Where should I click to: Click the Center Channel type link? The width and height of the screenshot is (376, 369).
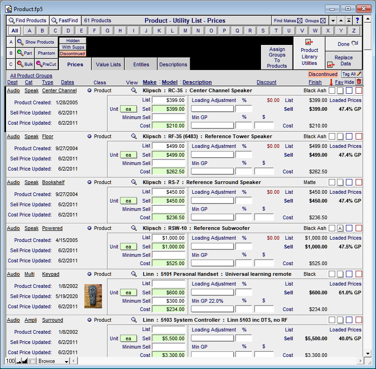click(x=59, y=90)
